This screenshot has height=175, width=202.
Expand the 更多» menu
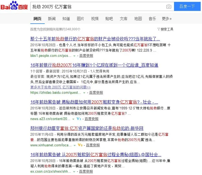[x=167, y=19]
